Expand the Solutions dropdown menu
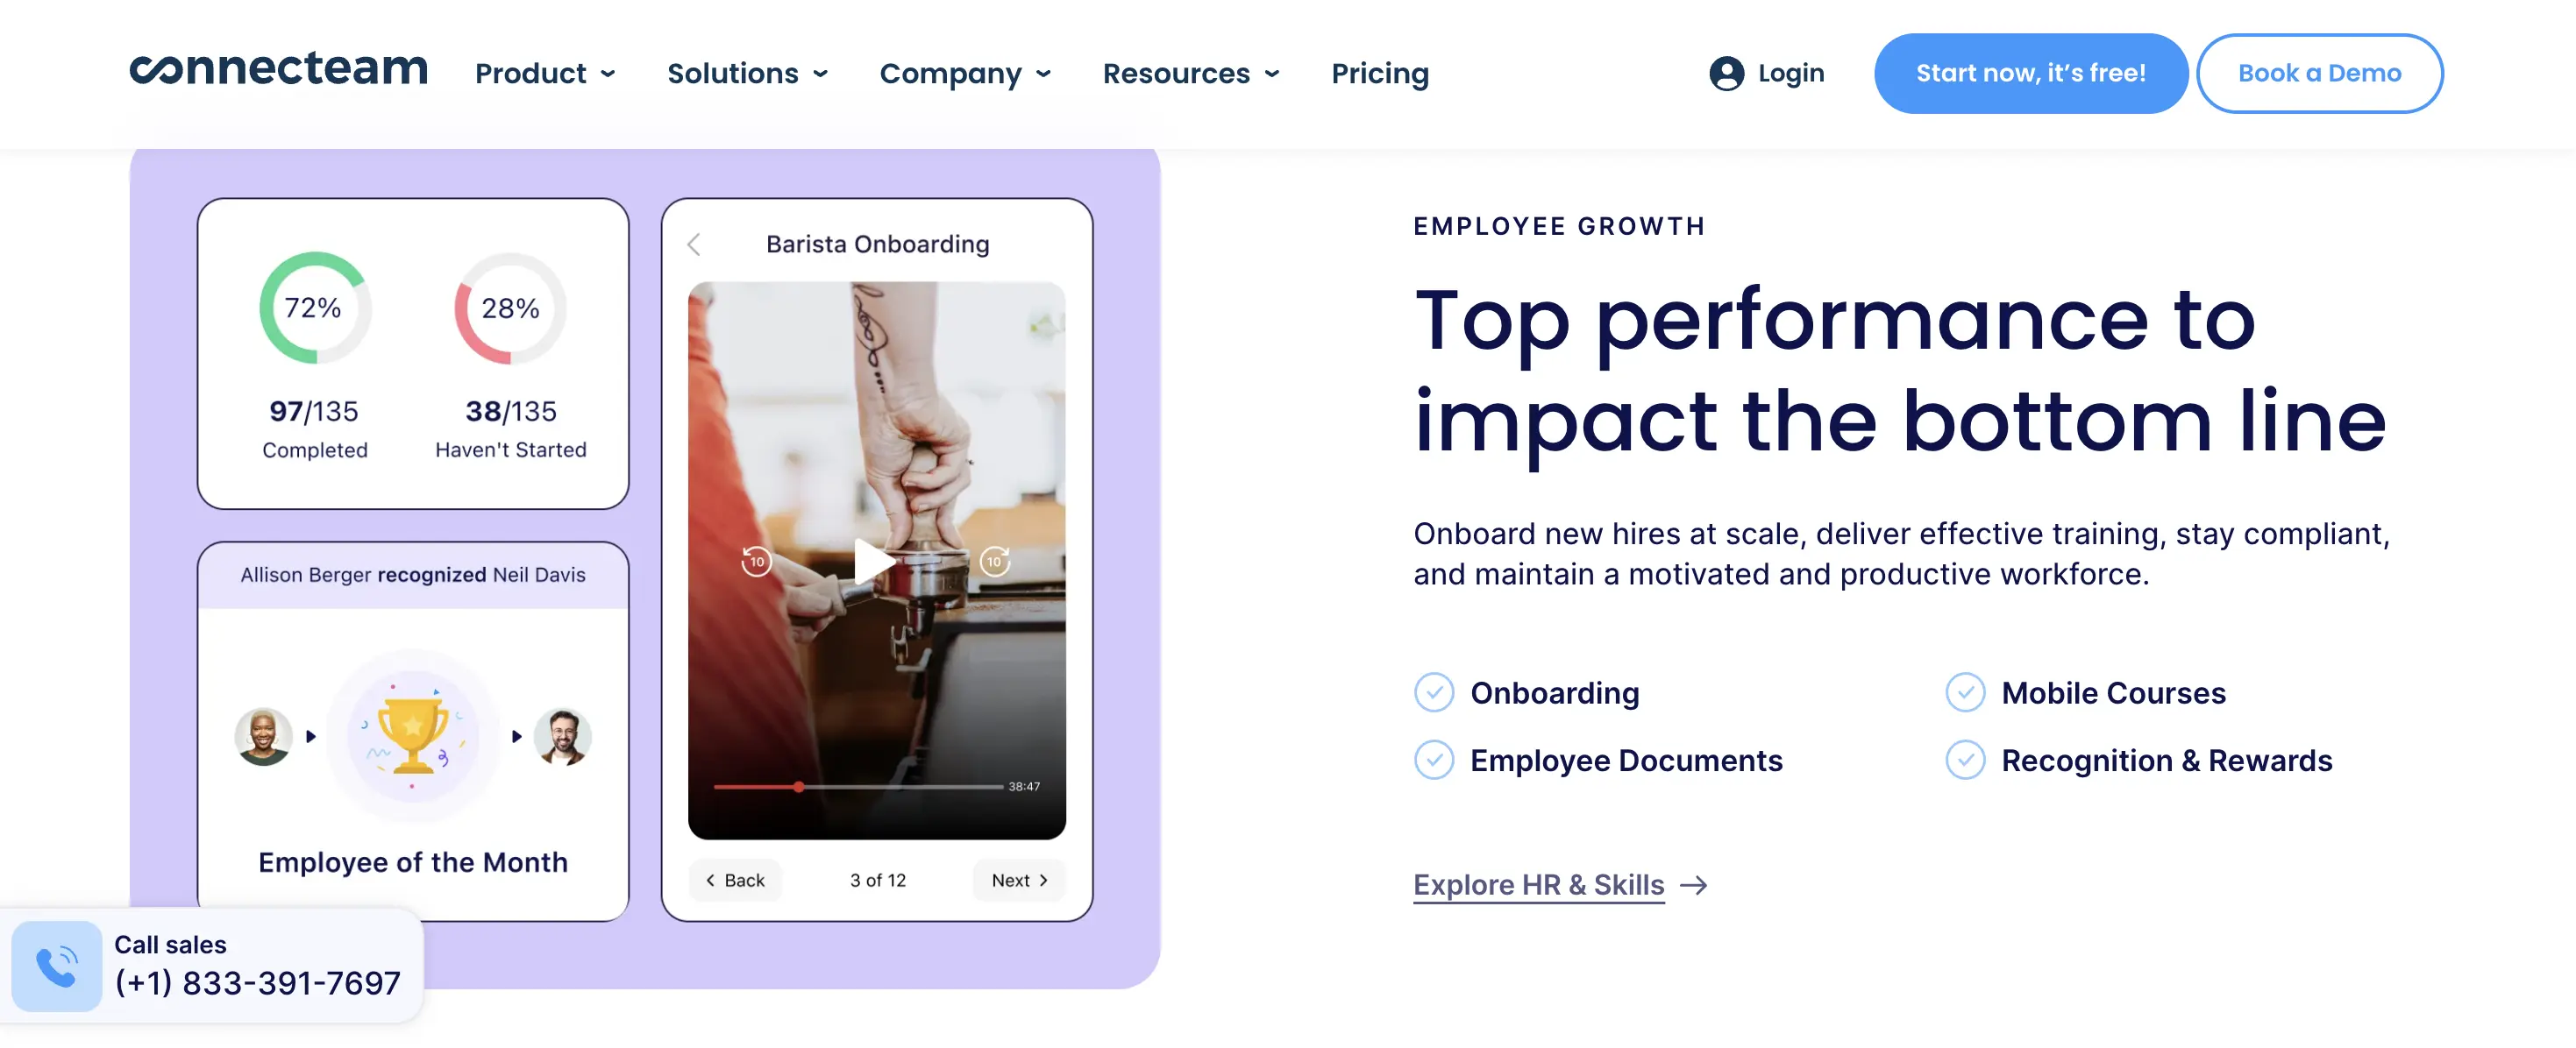The image size is (2576, 1048). click(748, 71)
